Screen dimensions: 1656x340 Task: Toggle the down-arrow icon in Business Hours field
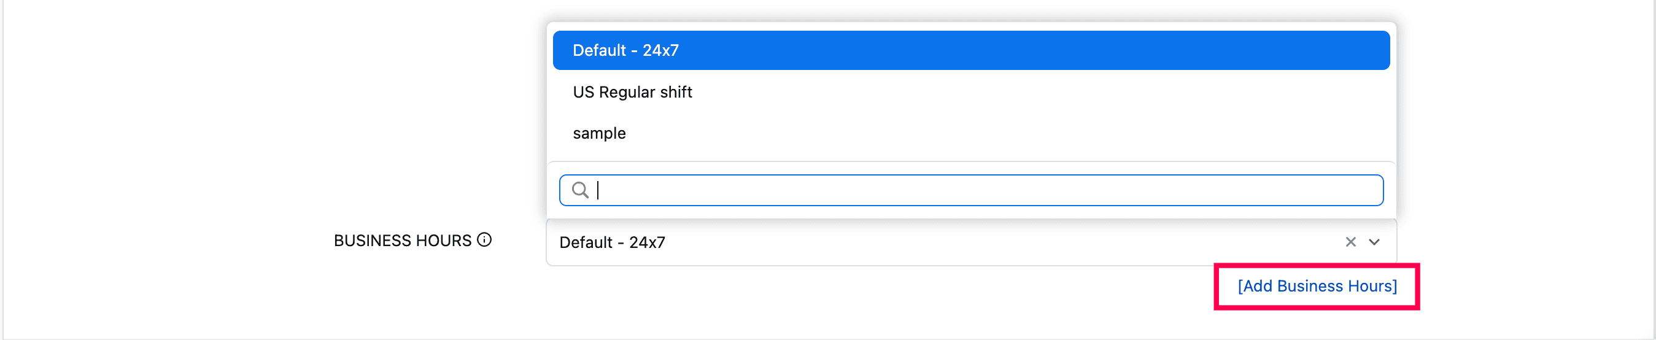coord(1374,242)
